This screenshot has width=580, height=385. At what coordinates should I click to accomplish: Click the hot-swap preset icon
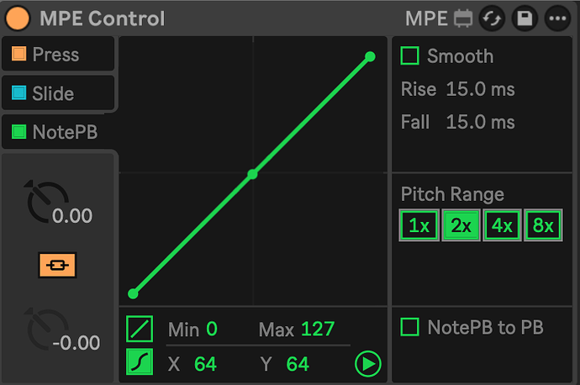[492, 18]
